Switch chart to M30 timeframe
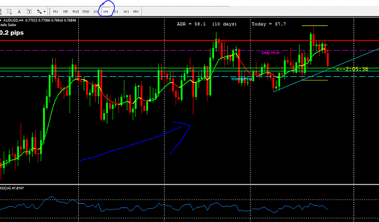379x222 pixels. pos(86,11)
